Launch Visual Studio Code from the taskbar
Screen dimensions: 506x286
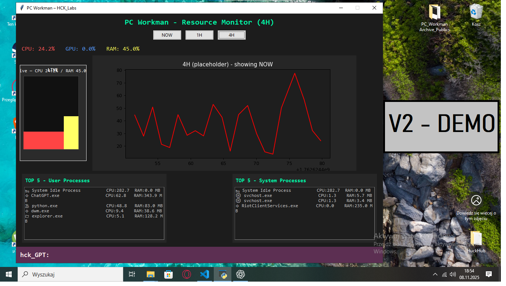[x=205, y=274]
